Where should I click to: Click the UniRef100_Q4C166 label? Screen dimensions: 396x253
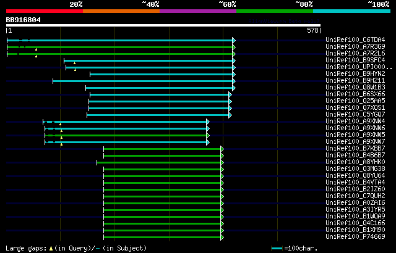(x=355, y=223)
